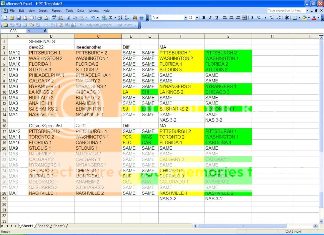Click the Select All corner button
Viewport: 324px width, 235px height.
pos(4,36)
